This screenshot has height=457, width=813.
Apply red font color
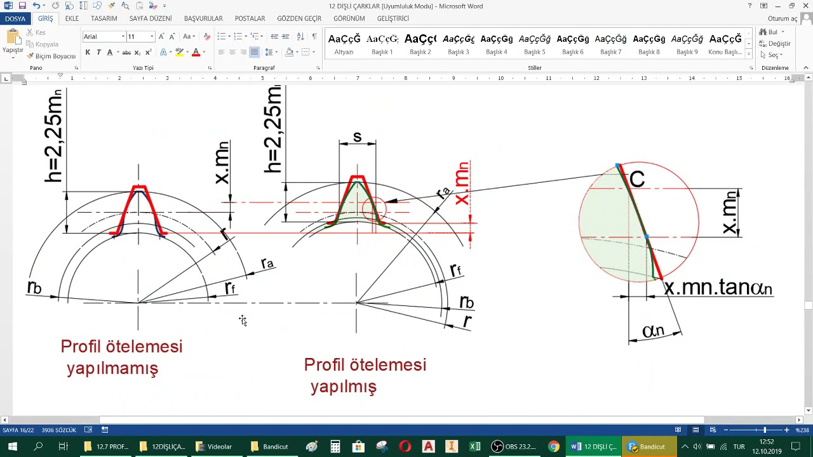[x=196, y=52]
